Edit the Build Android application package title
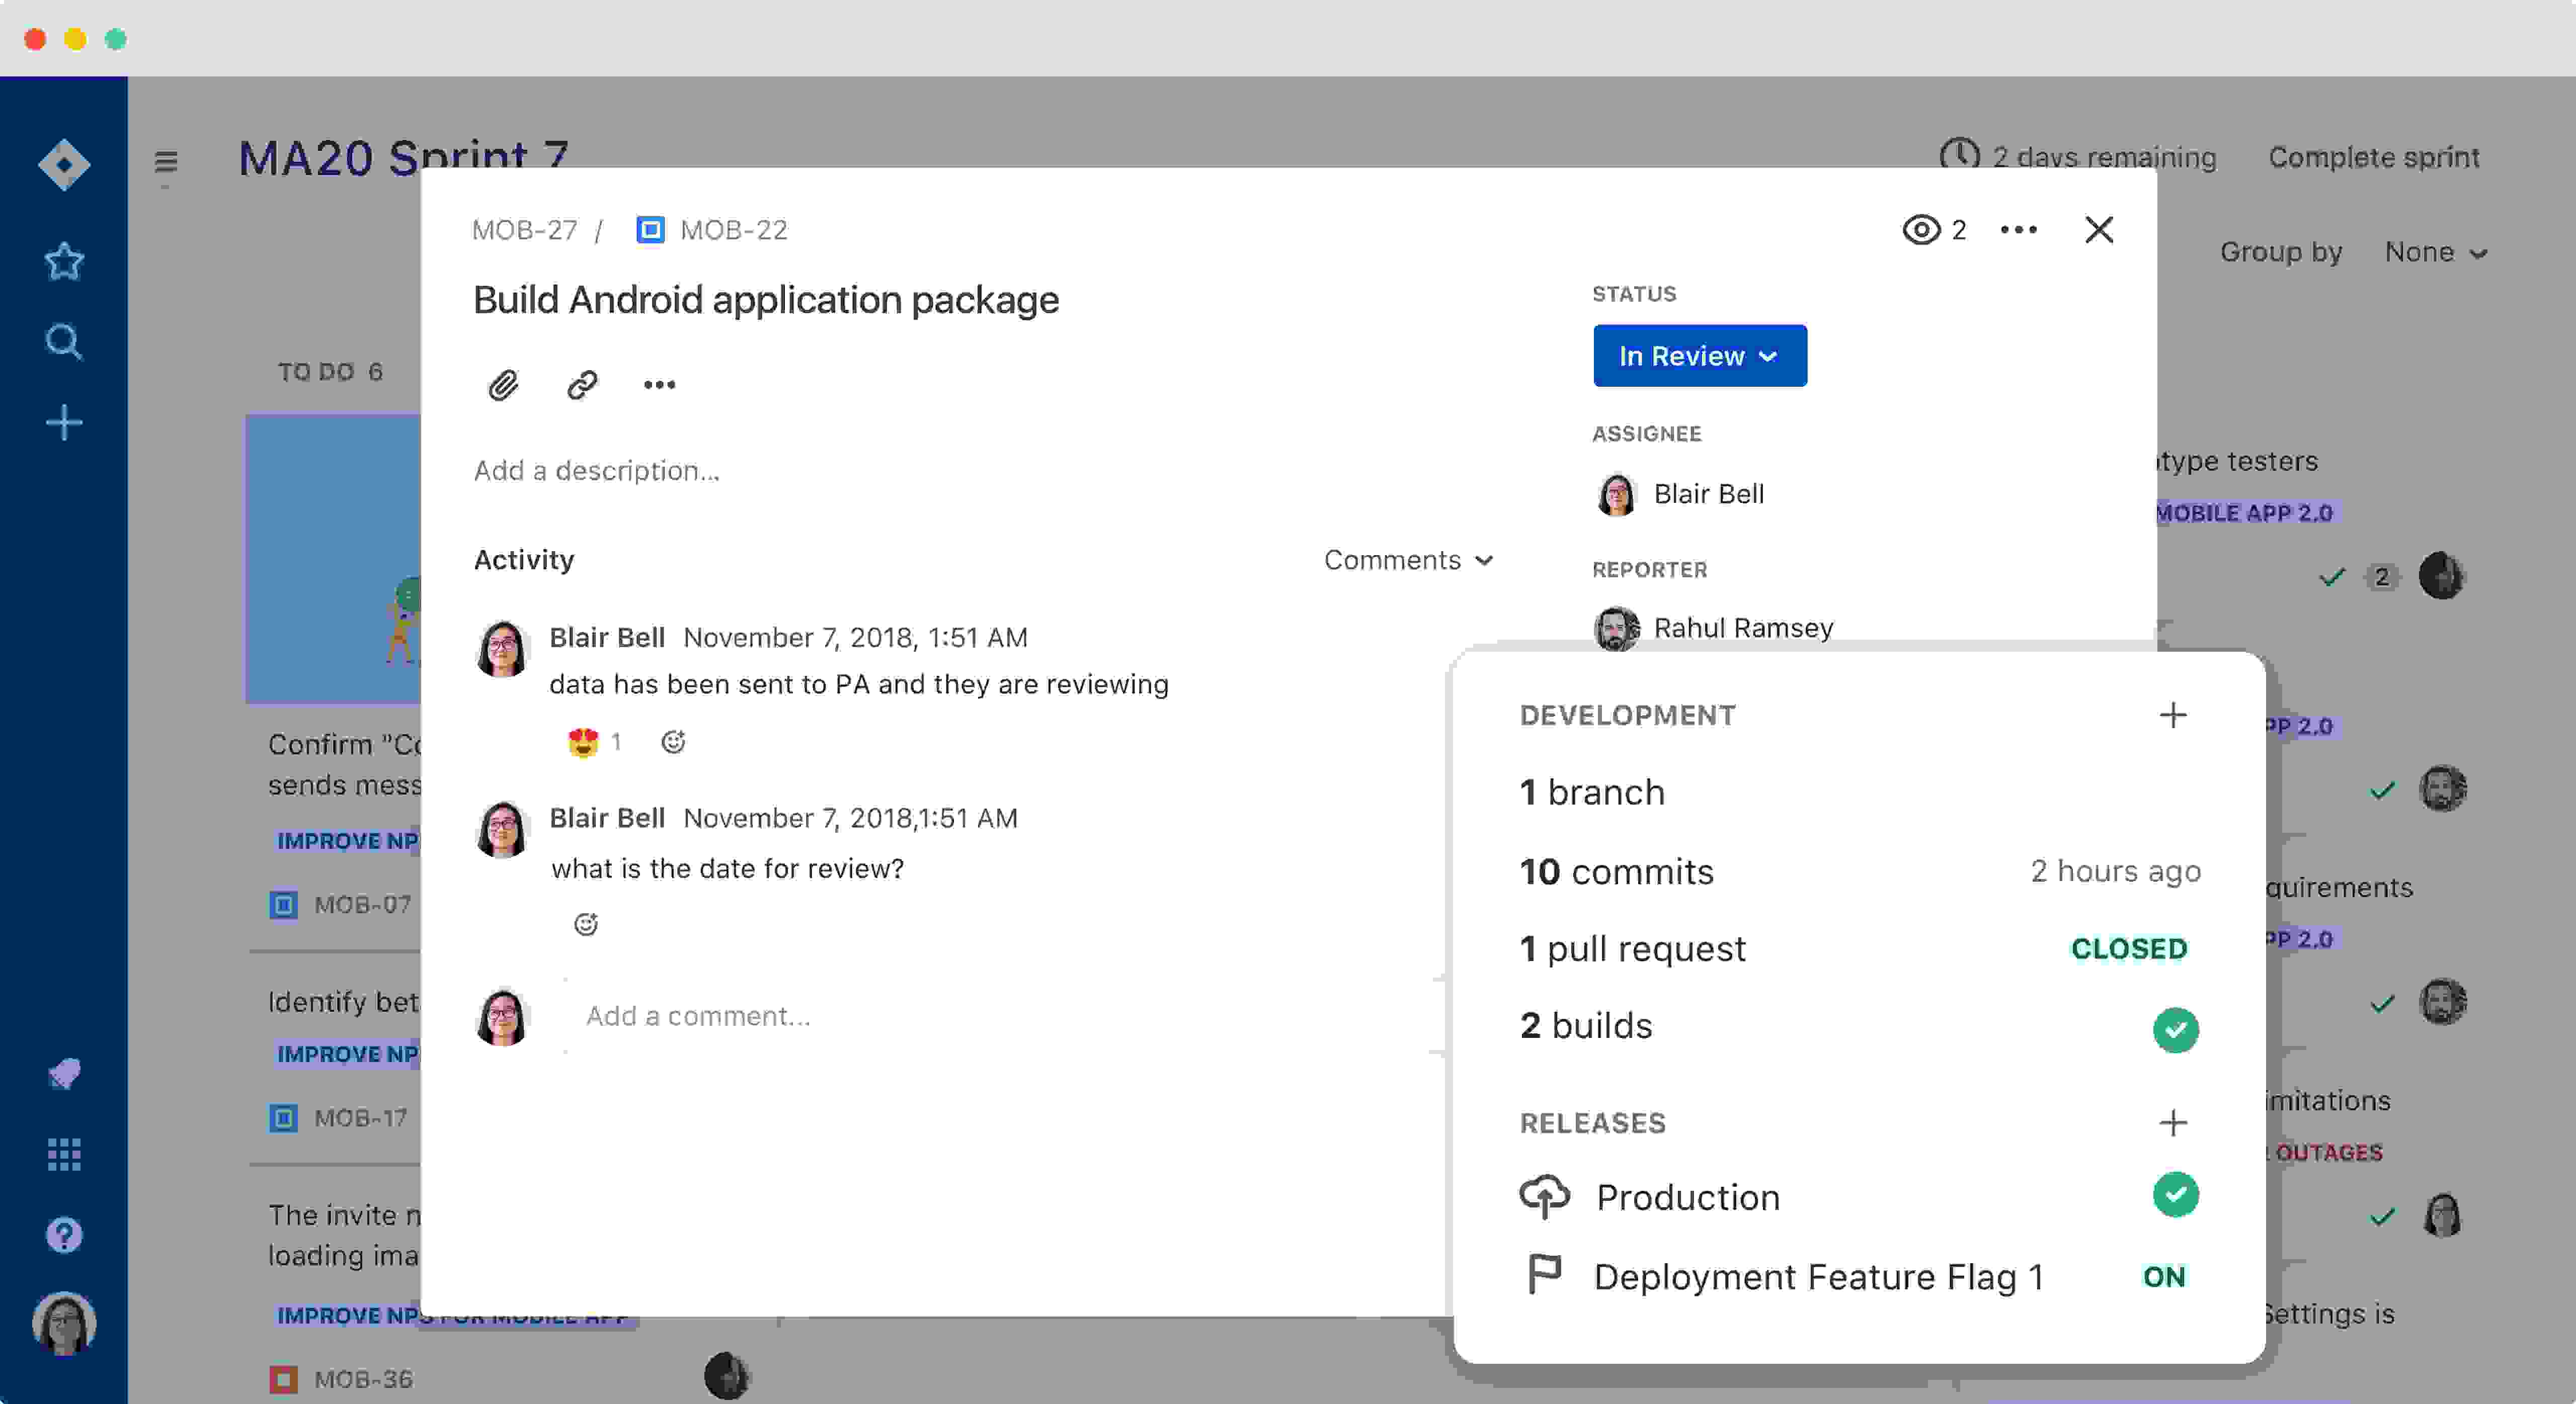2576x1404 pixels. 766,300
